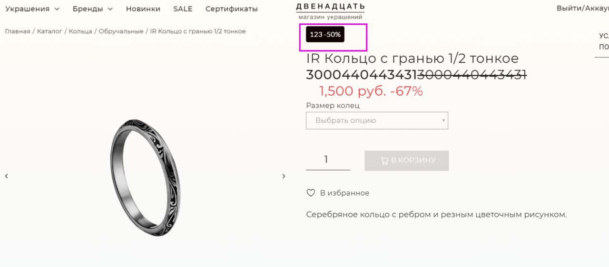Image resolution: width=609 pixels, height=267 pixels.
Task: Click the cart icon in the add-to-cart button
Action: click(x=384, y=161)
